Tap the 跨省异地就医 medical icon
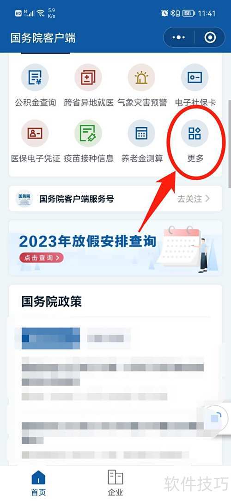Image resolution: width=231 pixels, height=501 pixels. [x=88, y=78]
